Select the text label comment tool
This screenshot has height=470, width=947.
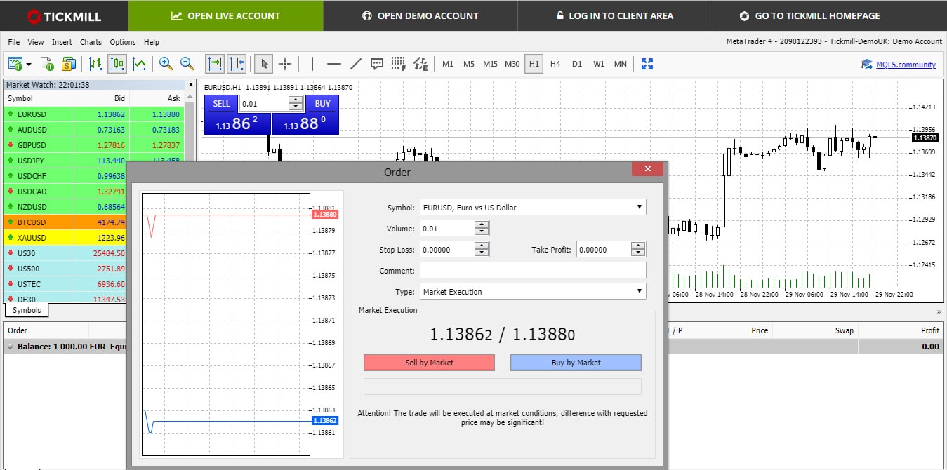(377, 64)
